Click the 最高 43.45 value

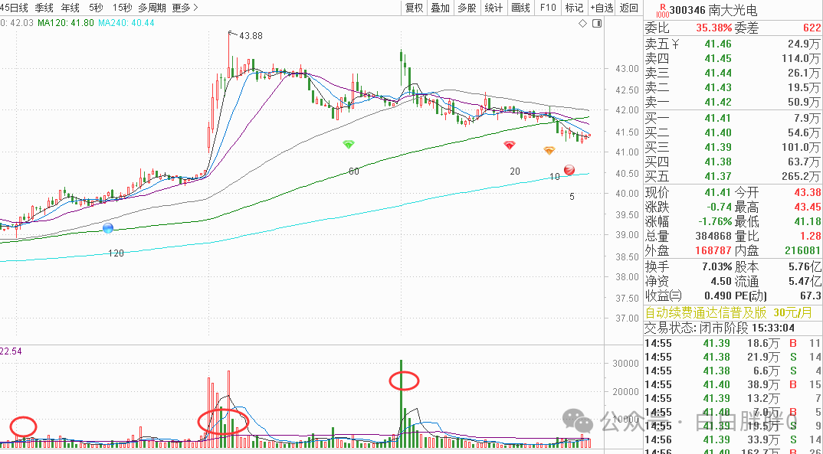[807, 207]
